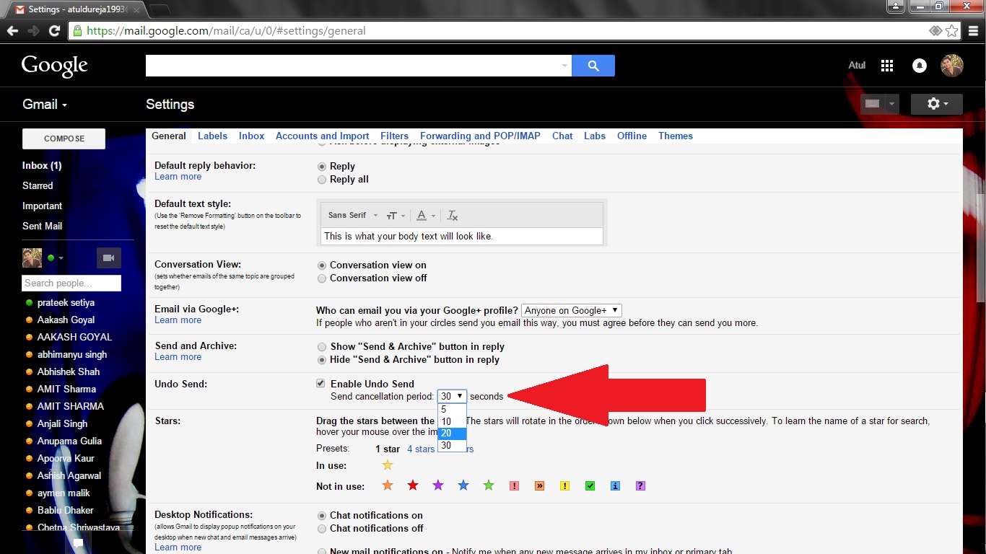Toggle the Enable Undo Send checkbox
Screen dimensions: 986x554
[321, 384]
